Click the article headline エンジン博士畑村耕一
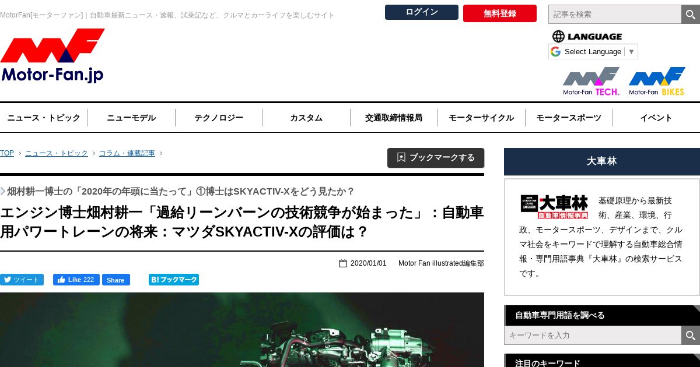The height and width of the screenshot is (367, 700). point(242,222)
